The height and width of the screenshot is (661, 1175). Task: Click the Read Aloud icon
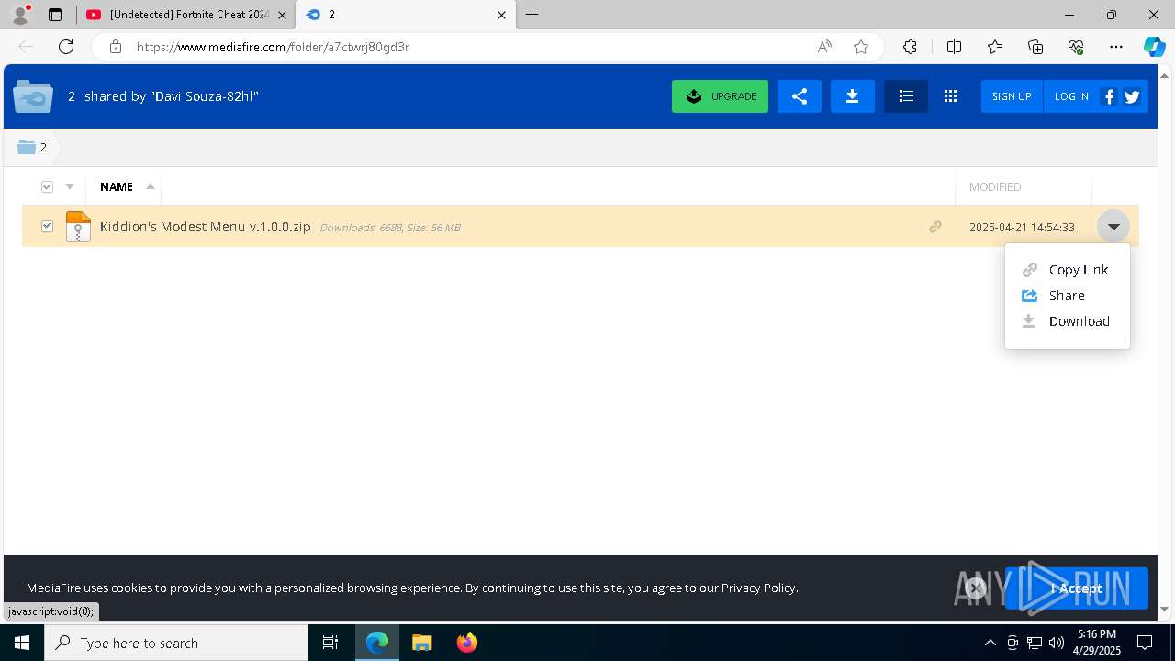824,47
